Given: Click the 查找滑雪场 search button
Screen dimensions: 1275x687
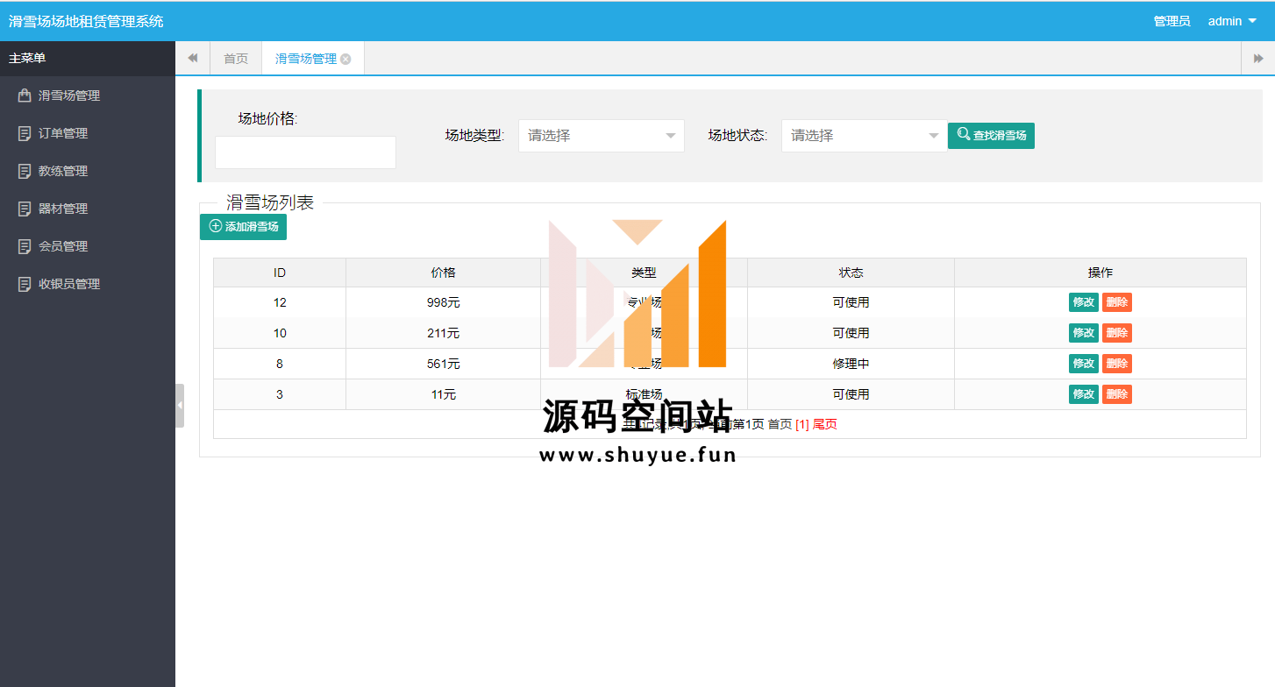Looking at the screenshot, I should pyautogui.click(x=991, y=136).
